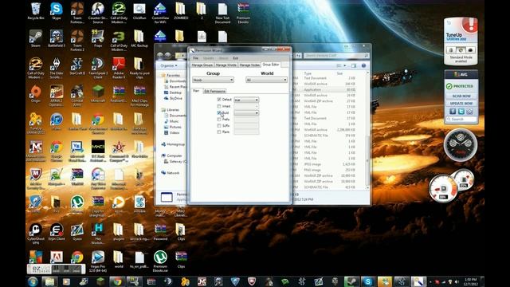Open the ZOMBIES folder on the desktop
Image resolution: width=510 pixels, height=287 pixels.
click(181, 11)
